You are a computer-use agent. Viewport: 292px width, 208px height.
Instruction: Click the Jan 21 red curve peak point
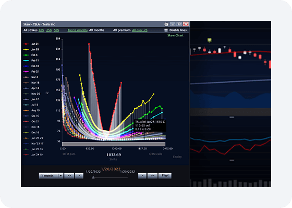[89, 44]
